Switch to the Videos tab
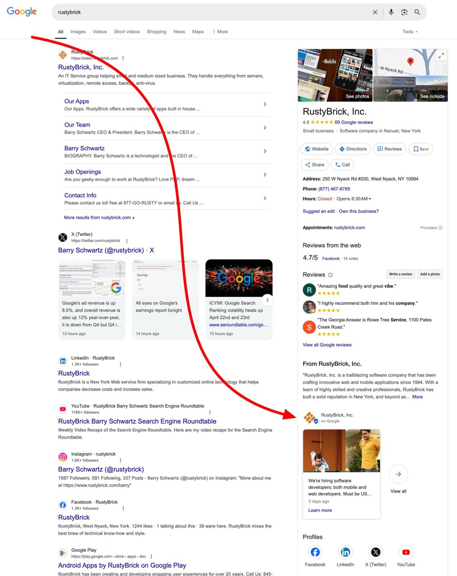The width and height of the screenshot is (457, 576). point(100,32)
